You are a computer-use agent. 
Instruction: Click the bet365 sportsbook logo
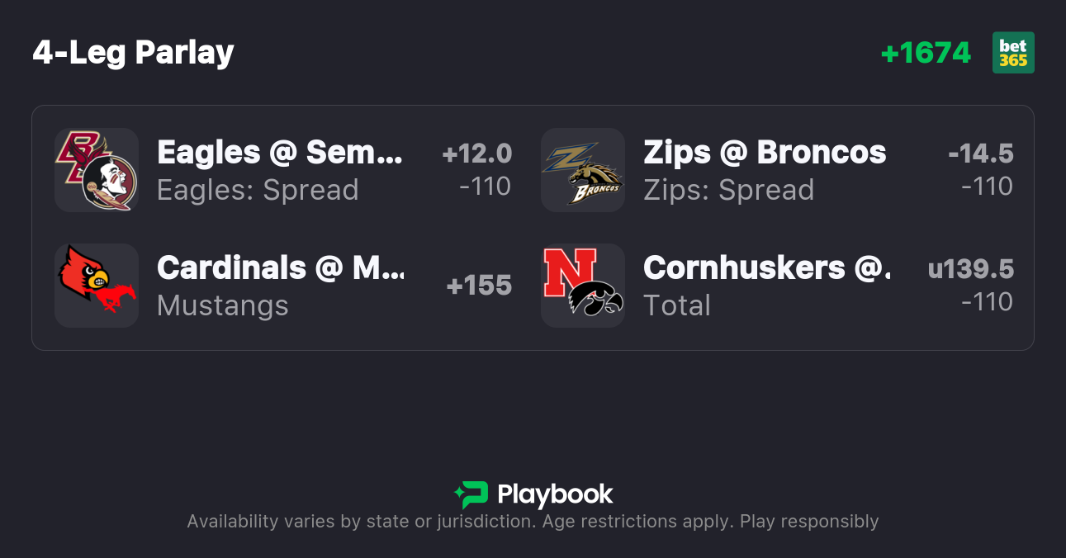click(1013, 53)
